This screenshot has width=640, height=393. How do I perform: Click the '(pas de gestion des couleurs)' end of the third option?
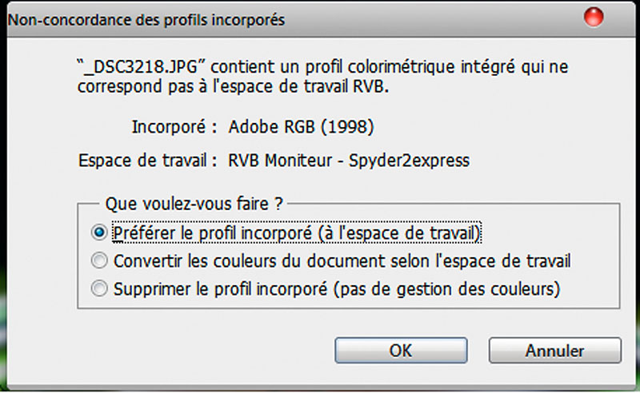446,289
